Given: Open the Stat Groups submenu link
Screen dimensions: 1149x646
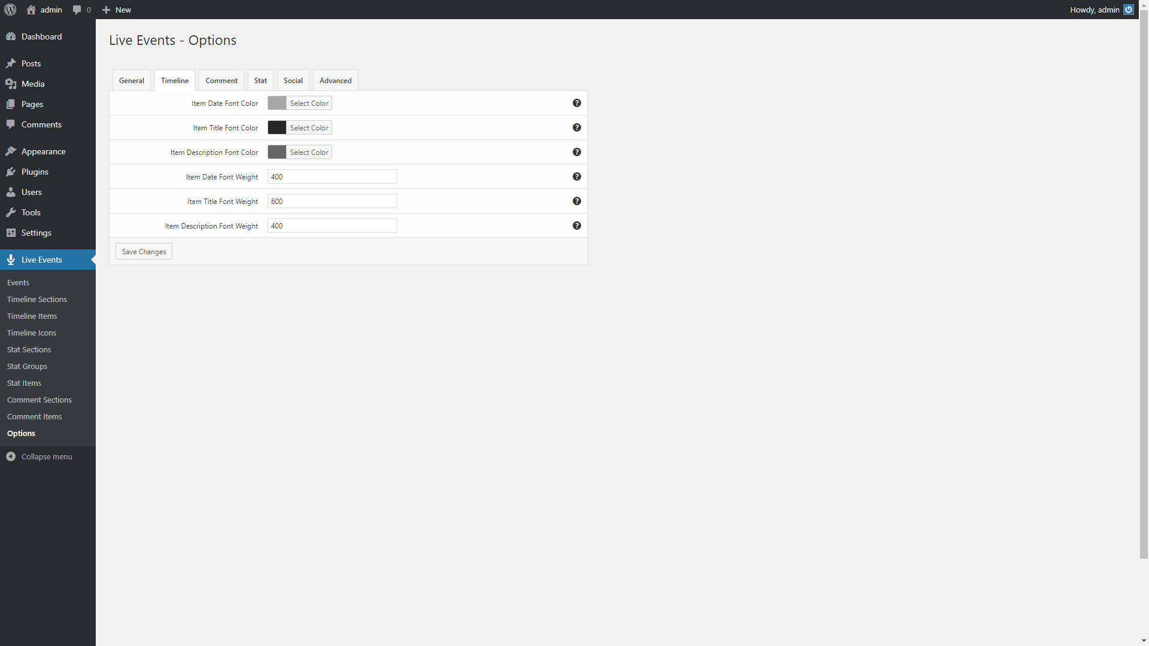Looking at the screenshot, I should click(27, 366).
